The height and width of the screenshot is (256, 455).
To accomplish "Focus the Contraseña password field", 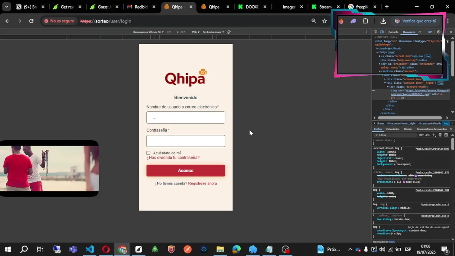I will 186,141.
